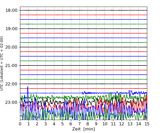
Task: Click the x-axis tick label 0
Action: [20, 124]
